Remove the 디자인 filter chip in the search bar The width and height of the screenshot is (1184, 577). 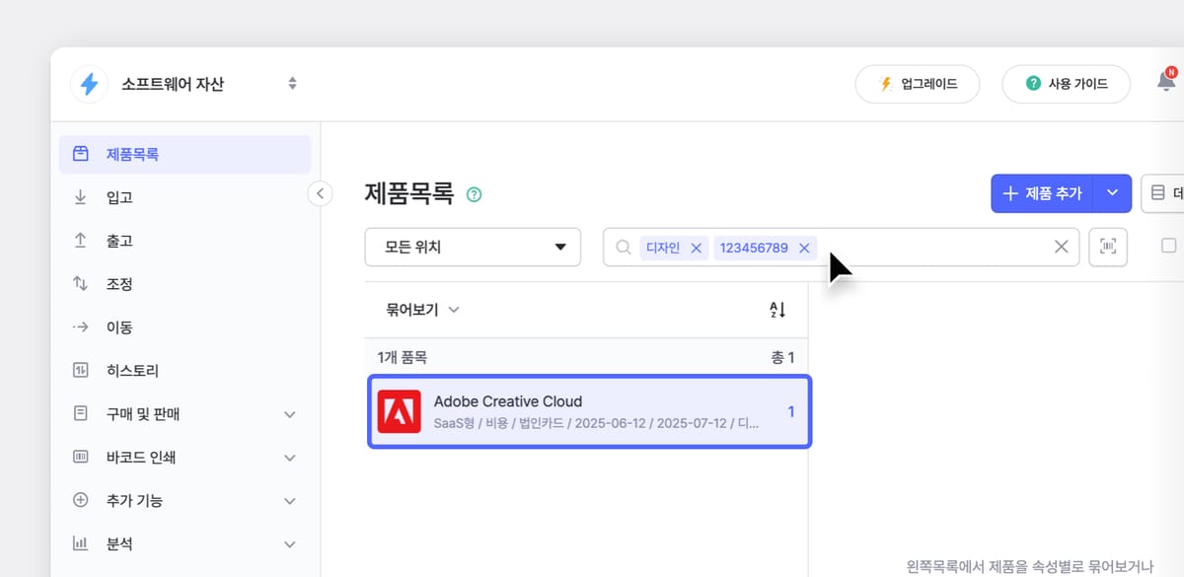click(698, 248)
